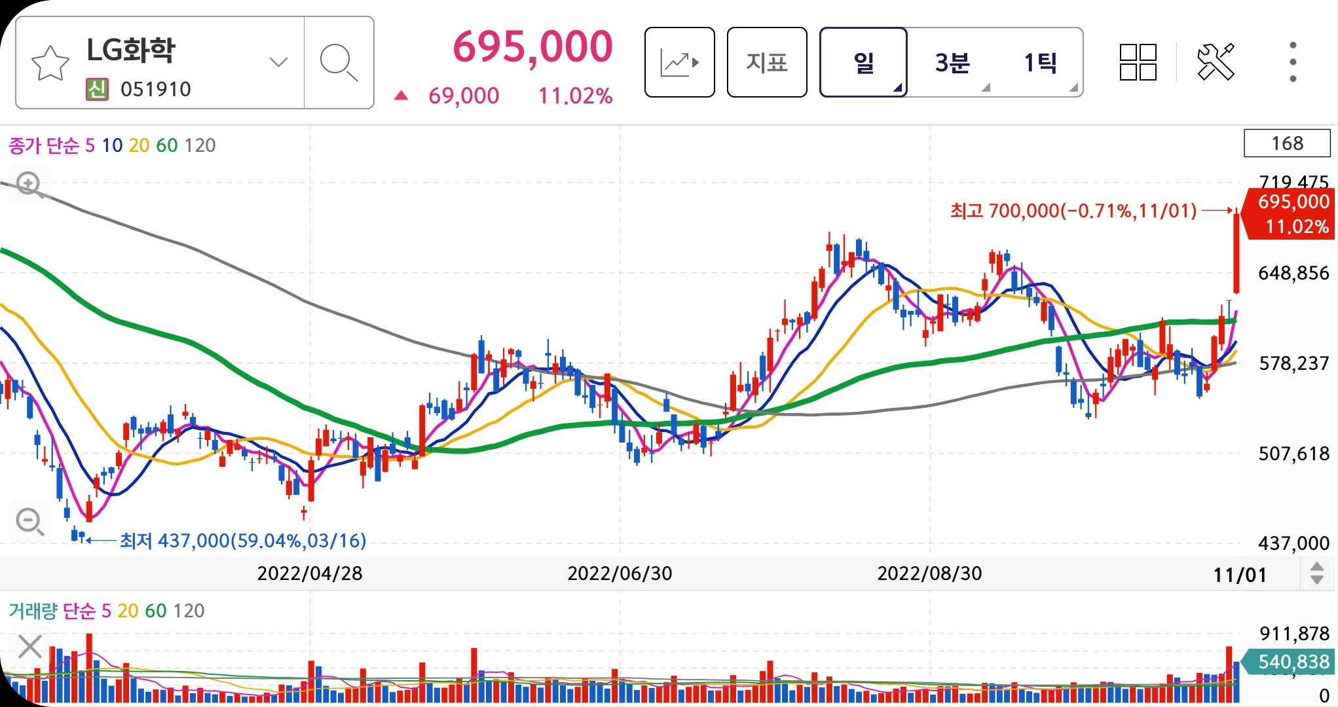Click the teal 540,838 volume tag
The width and height of the screenshot is (1338, 707).
click(1288, 662)
